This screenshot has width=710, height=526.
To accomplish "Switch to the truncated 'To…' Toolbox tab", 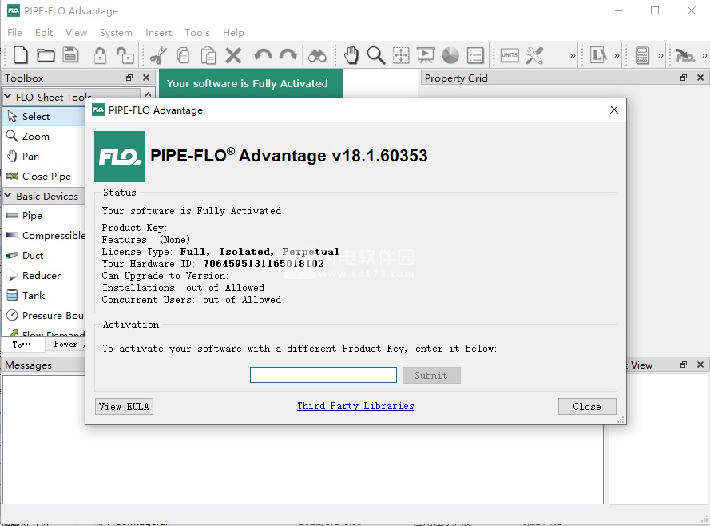I will click(x=22, y=345).
